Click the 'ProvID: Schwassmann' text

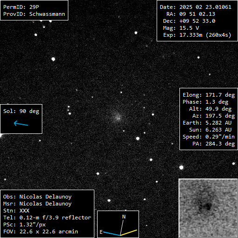pos(34,14)
